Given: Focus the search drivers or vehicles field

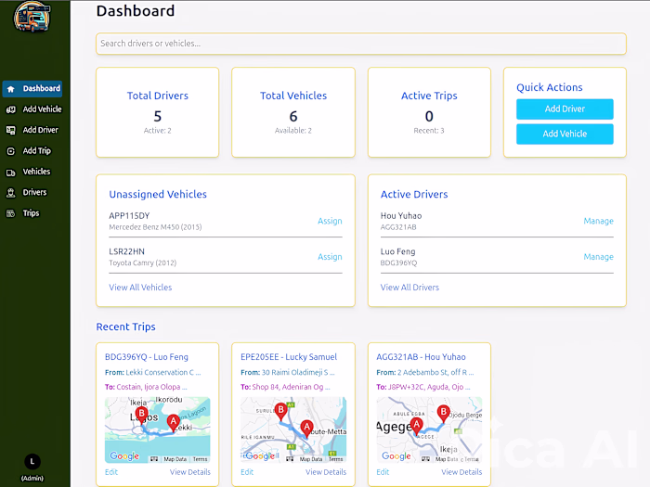Looking at the screenshot, I should point(361,44).
